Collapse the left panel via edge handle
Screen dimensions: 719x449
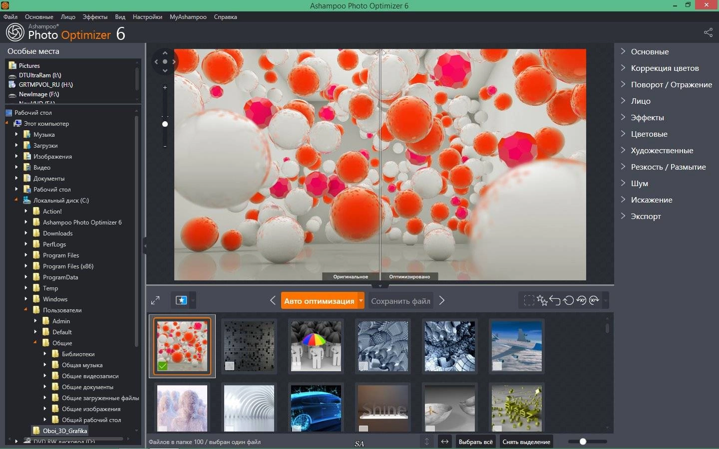click(145, 245)
